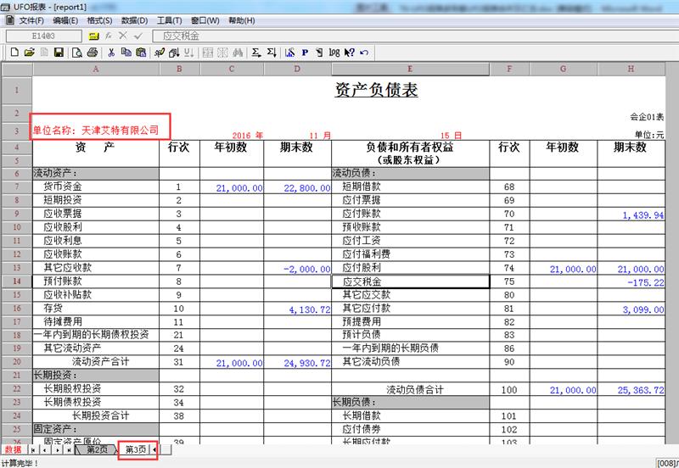Save the report using the floppy disk icon

[59, 53]
